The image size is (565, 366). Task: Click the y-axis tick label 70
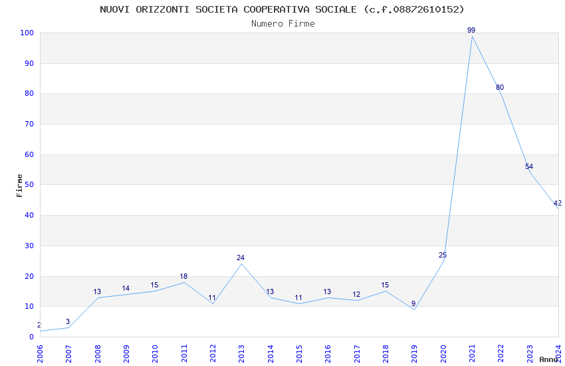click(29, 124)
